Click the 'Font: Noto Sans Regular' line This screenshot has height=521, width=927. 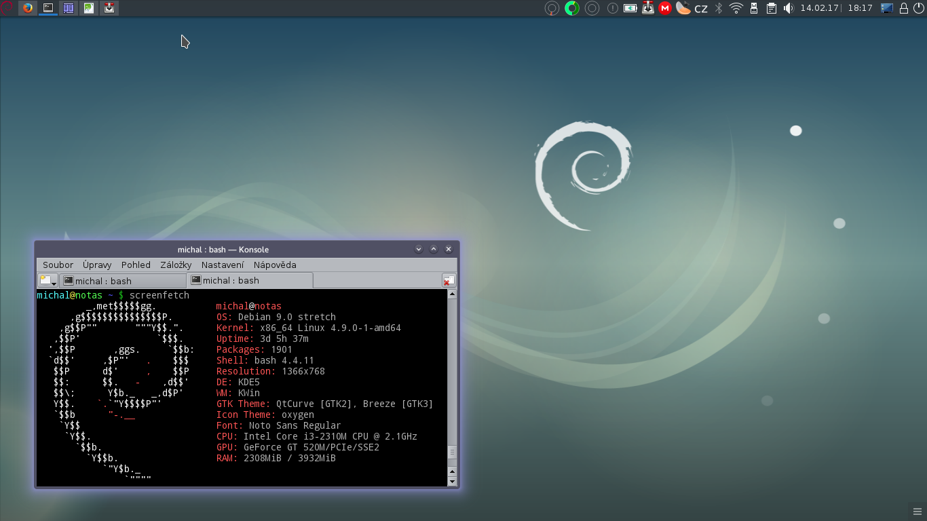pyautogui.click(x=279, y=425)
